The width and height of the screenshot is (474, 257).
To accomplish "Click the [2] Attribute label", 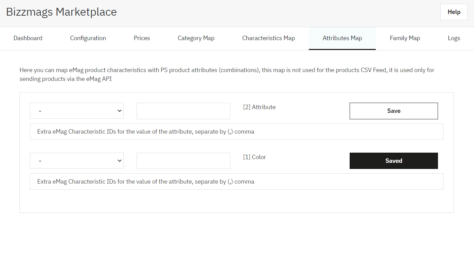I will pyautogui.click(x=259, y=107).
